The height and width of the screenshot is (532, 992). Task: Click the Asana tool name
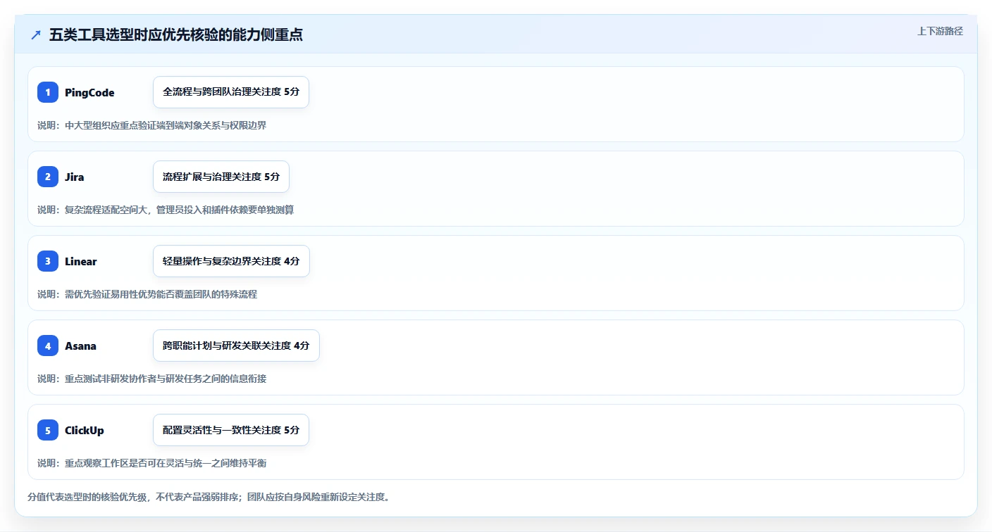[80, 346]
